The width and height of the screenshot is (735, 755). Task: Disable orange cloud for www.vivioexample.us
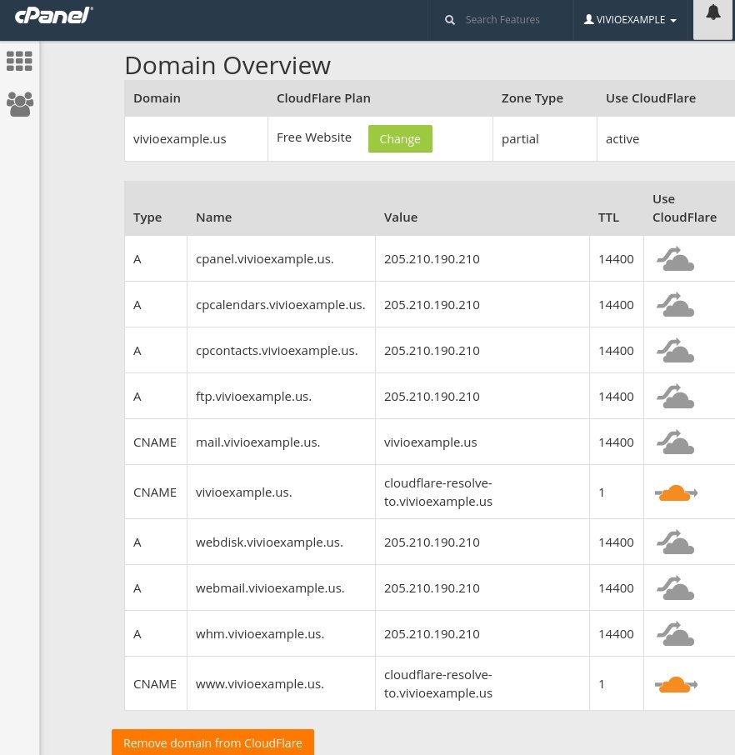click(675, 685)
